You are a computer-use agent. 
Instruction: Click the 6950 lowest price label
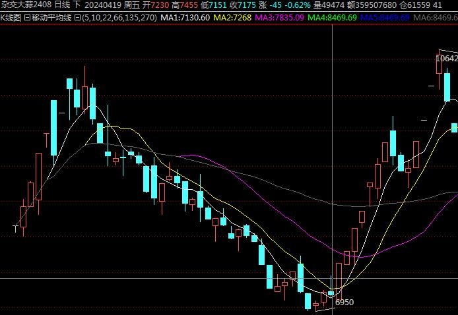(344, 302)
